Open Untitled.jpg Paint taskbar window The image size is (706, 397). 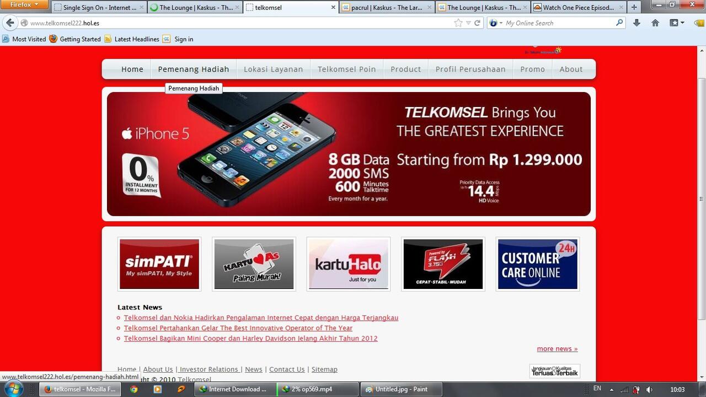(x=400, y=389)
